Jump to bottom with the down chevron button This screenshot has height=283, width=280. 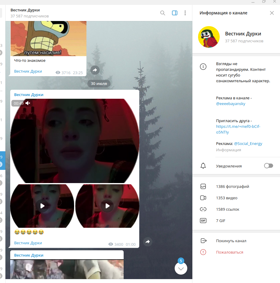181,268
